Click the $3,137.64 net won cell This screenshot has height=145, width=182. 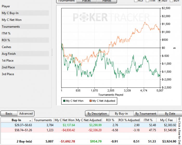pos(69,125)
